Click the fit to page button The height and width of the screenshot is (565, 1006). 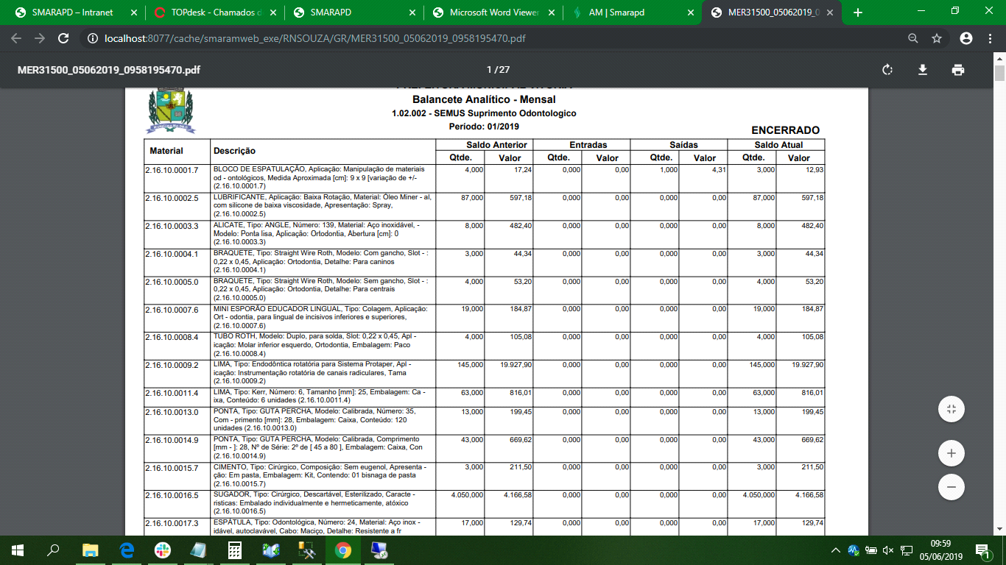point(952,409)
